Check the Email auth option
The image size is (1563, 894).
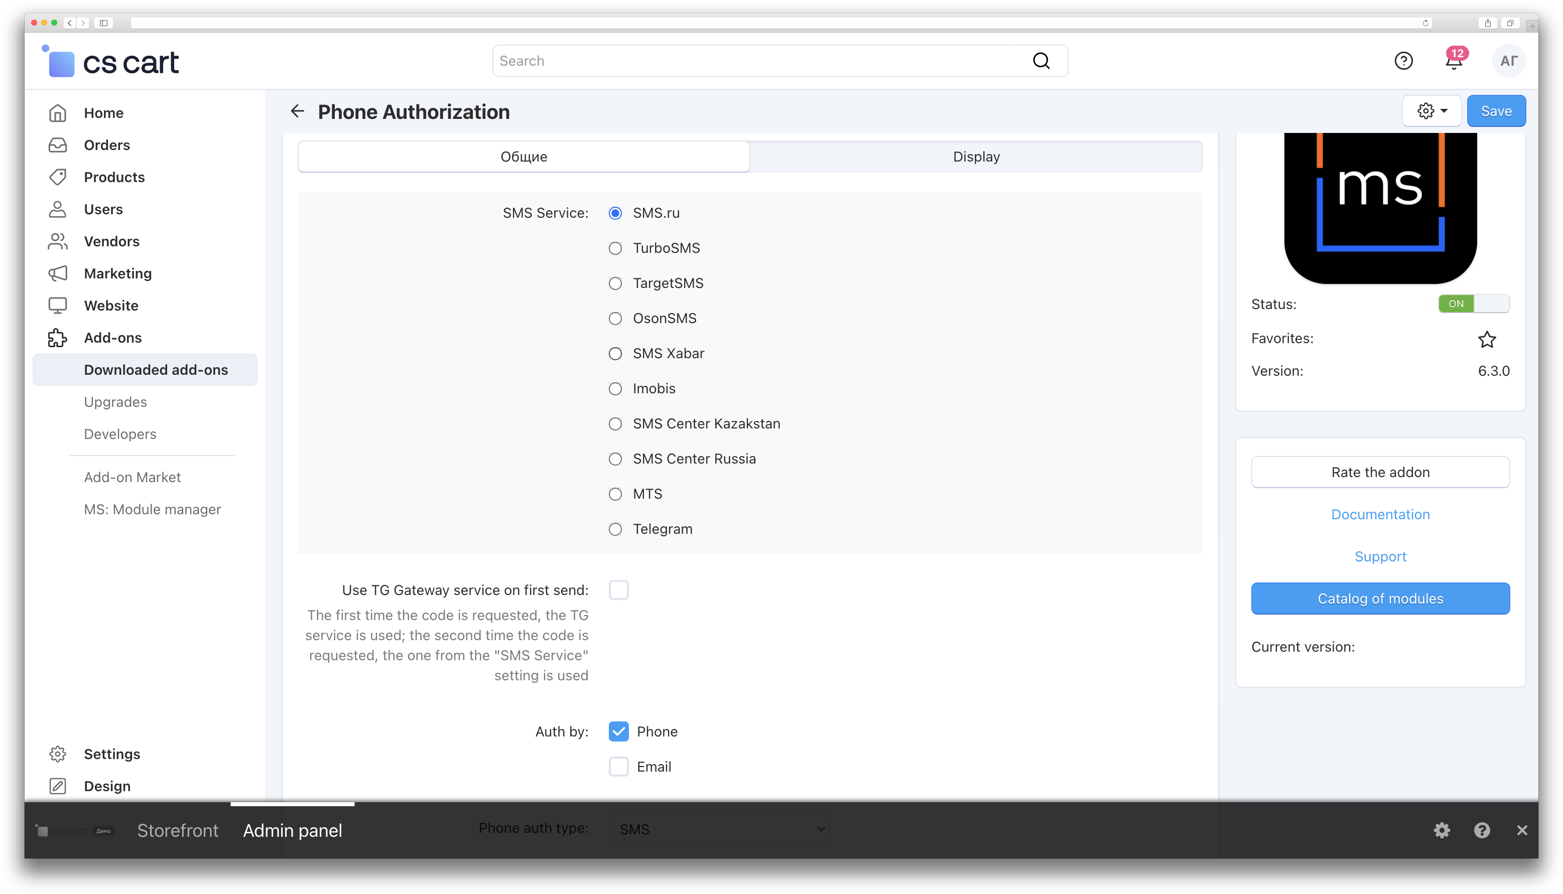[618, 766]
